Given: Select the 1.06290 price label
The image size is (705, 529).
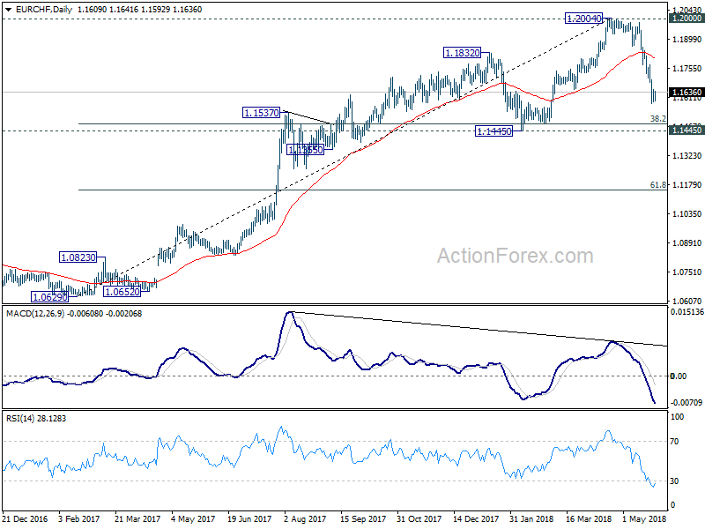Looking at the screenshot, I should coord(49,297).
